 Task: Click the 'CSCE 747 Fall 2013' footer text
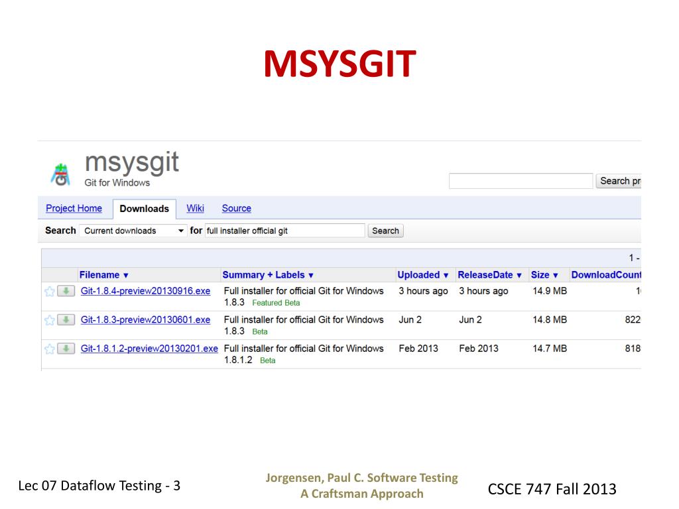[552, 489]
